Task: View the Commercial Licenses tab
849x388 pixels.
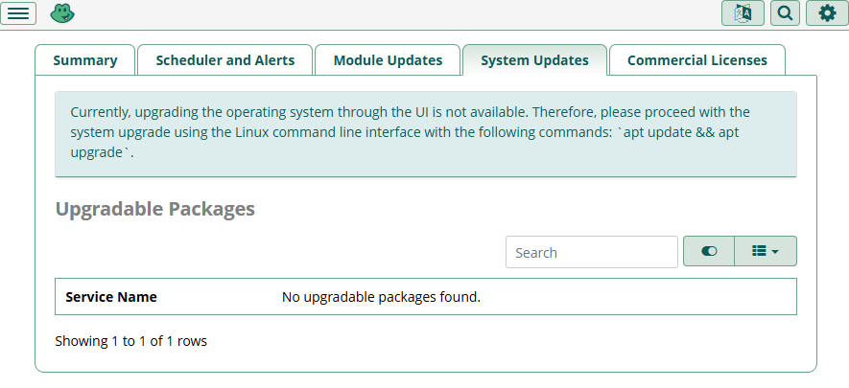Action: coord(697,60)
